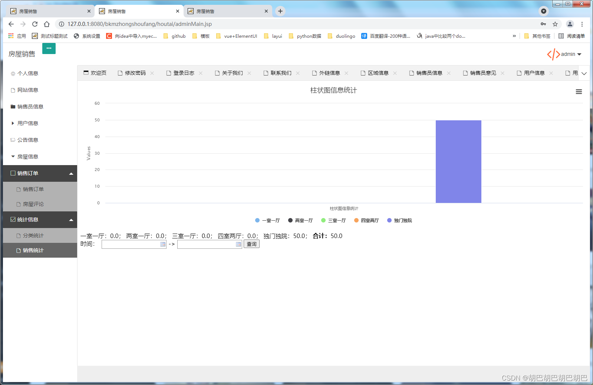Open the 其他书签 folder

pyautogui.click(x=537, y=36)
